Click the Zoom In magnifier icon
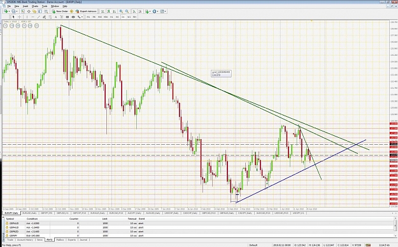The image size is (398, 247). tap(121, 11)
